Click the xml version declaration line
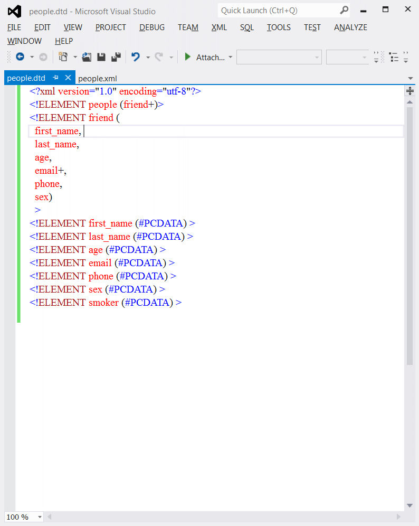The width and height of the screenshot is (419, 526). click(x=116, y=91)
